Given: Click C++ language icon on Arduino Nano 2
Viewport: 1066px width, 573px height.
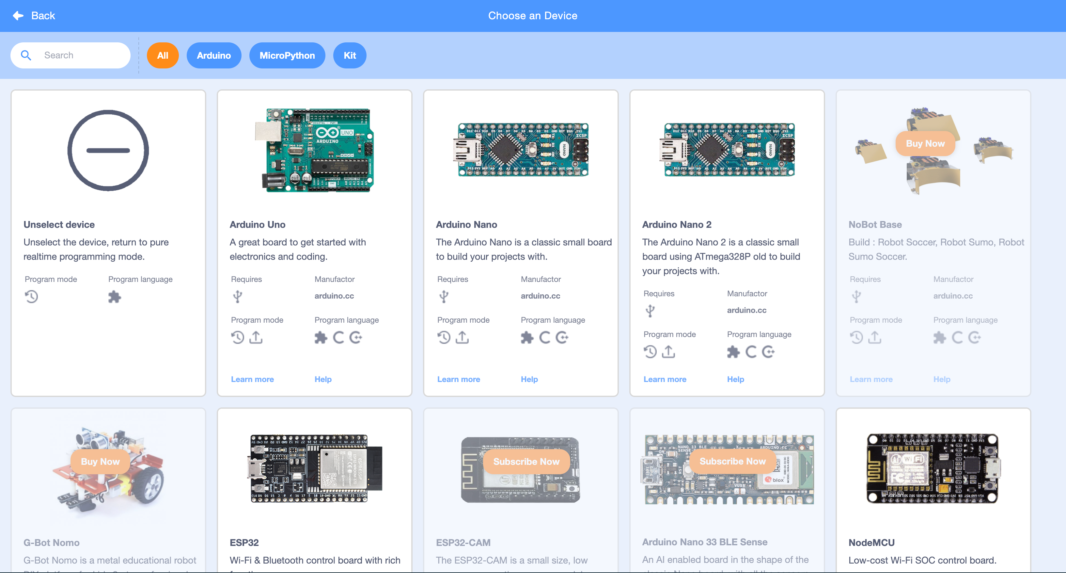Looking at the screenshot, I should (768, 352).
